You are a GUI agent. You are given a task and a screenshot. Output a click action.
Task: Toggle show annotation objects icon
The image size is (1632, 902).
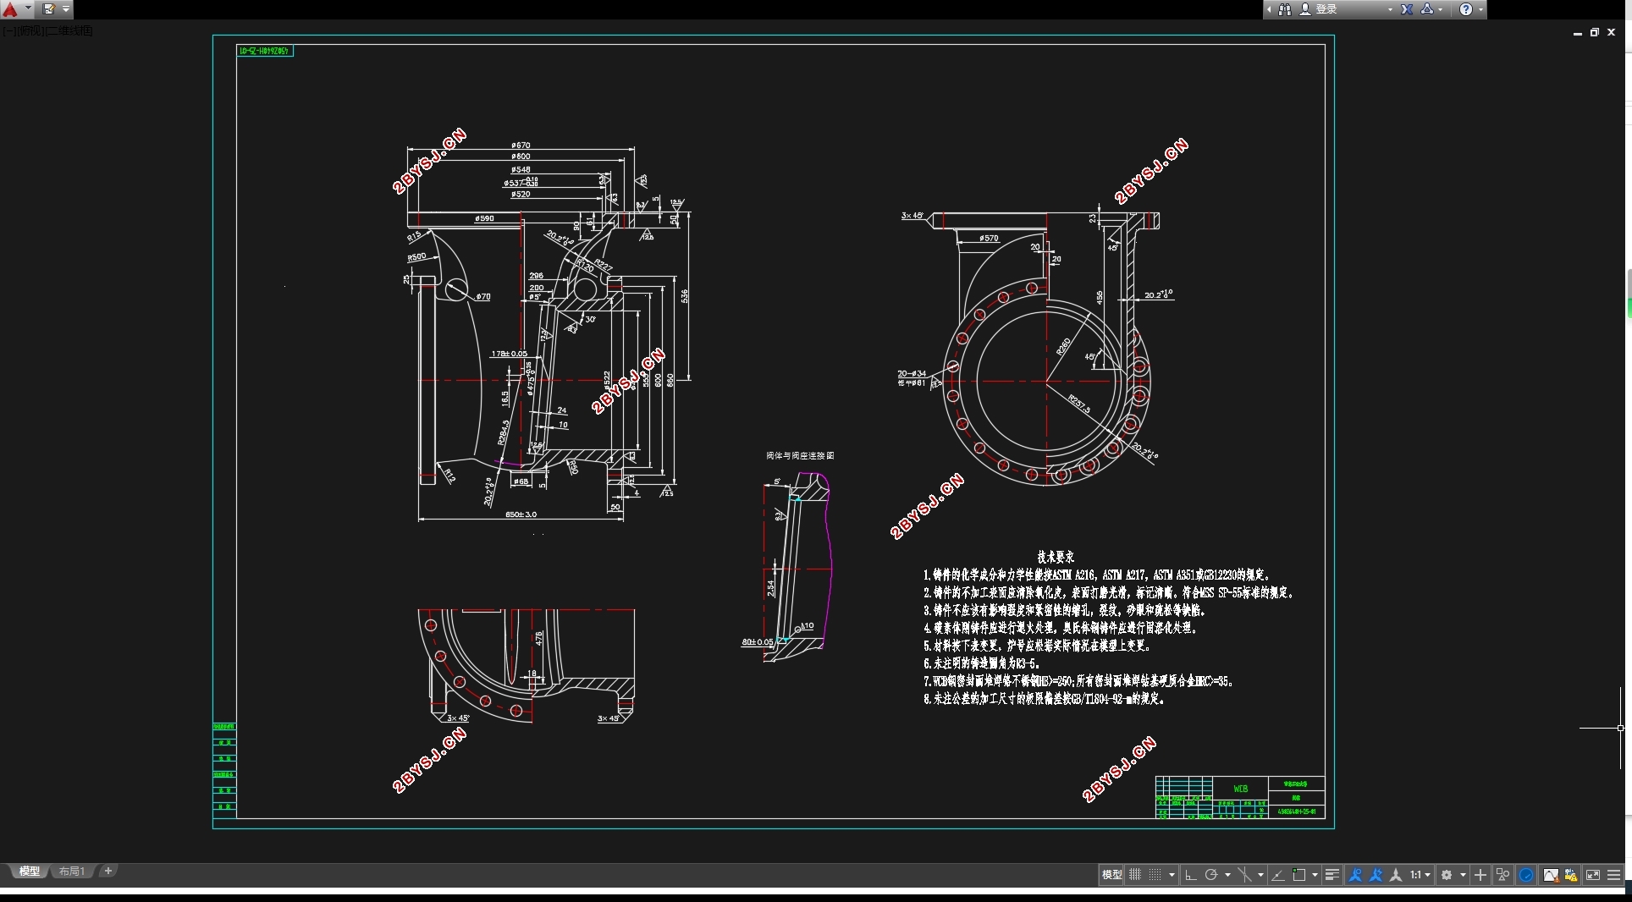tap(1355, 875)
